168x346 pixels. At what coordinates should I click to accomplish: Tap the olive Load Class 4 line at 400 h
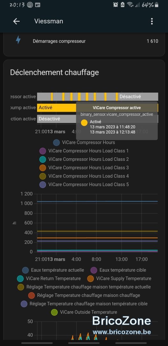point(97,231)
